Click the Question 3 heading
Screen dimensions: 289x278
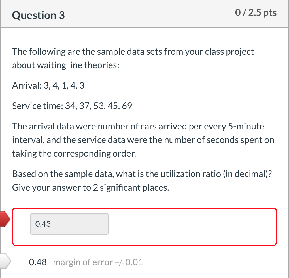(38, 15)
